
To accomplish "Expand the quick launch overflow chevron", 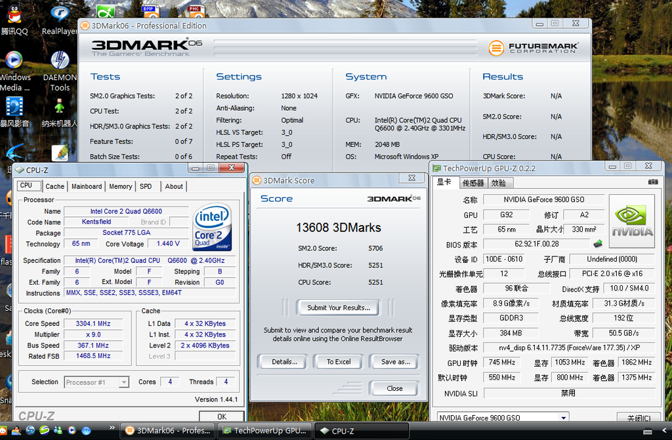I will click(112, 428).
